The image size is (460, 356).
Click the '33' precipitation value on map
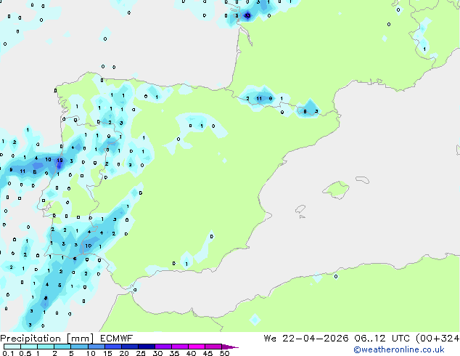click(x=247, y=15)
